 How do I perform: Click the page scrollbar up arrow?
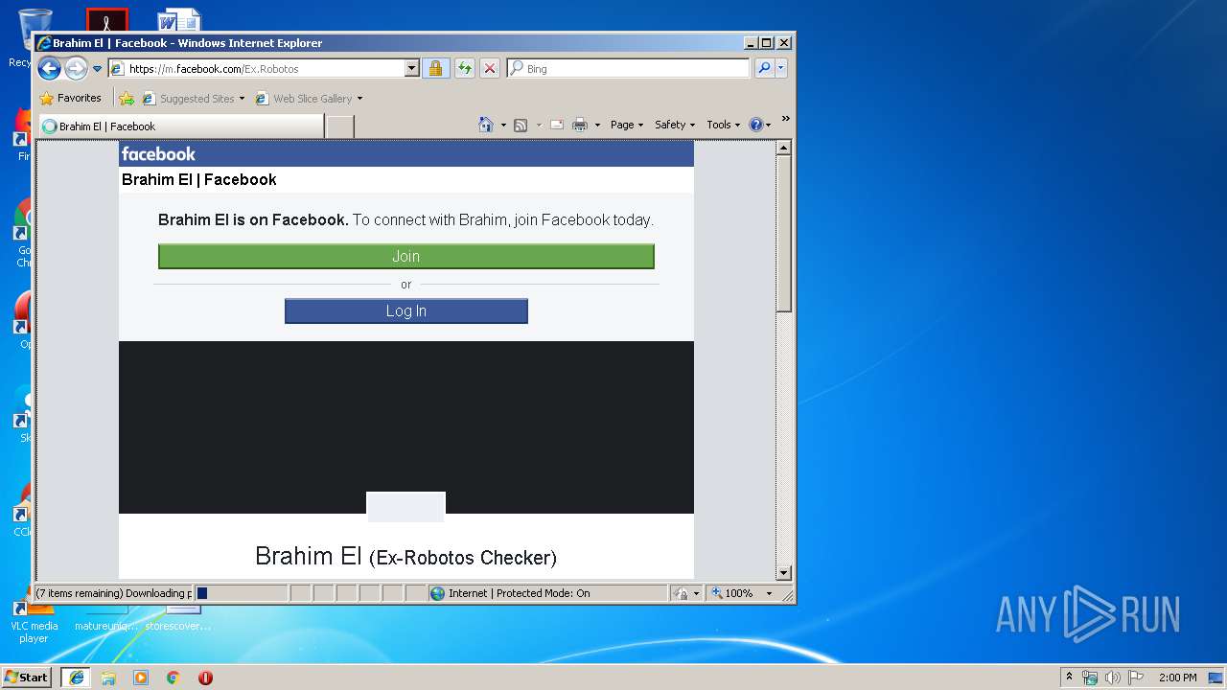(x=783, y=148)
